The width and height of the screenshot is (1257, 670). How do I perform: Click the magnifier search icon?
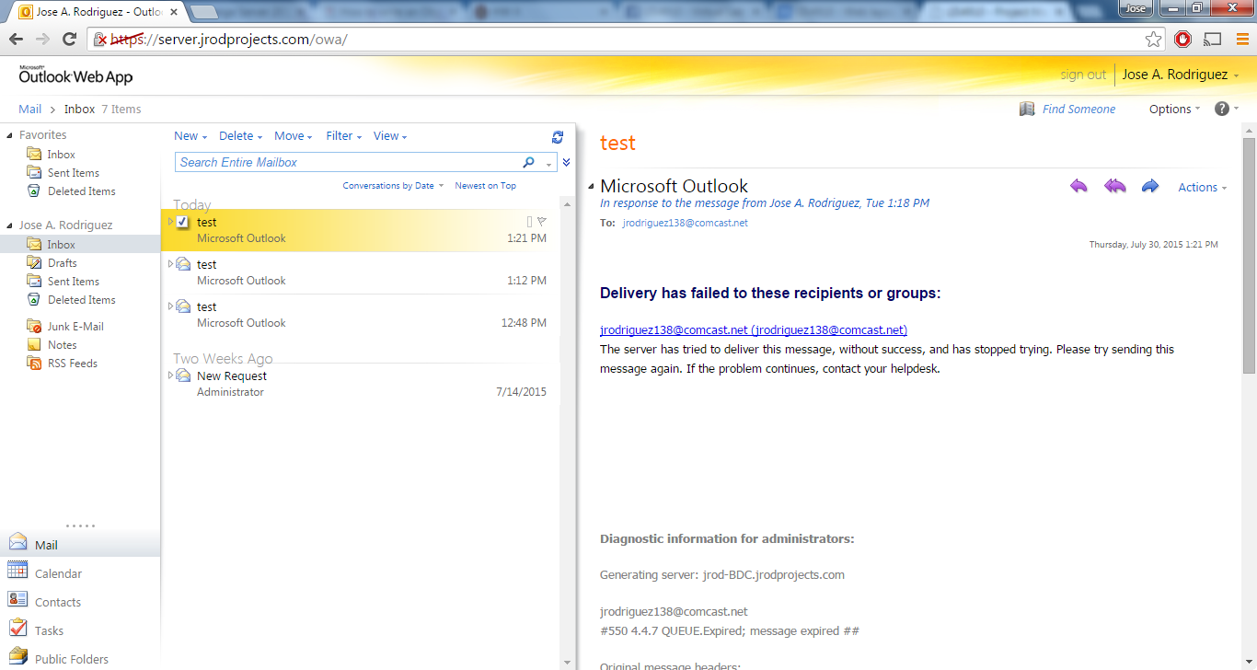pos(528,162)
